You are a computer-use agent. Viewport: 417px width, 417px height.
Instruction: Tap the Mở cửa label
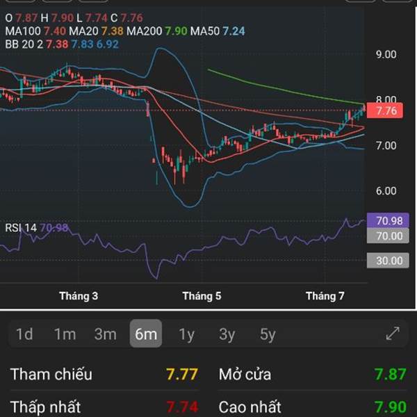245,374
